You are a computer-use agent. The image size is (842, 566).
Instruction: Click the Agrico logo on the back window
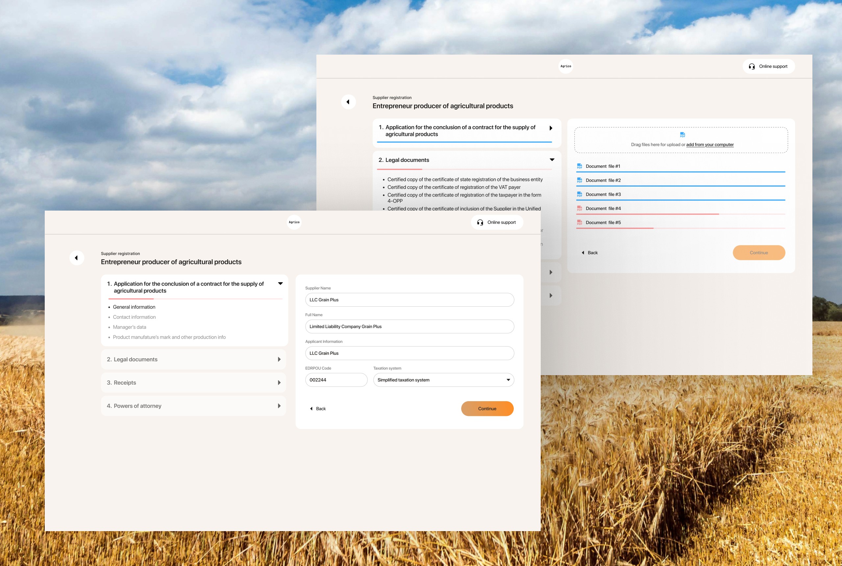click(x=566, y=66)
